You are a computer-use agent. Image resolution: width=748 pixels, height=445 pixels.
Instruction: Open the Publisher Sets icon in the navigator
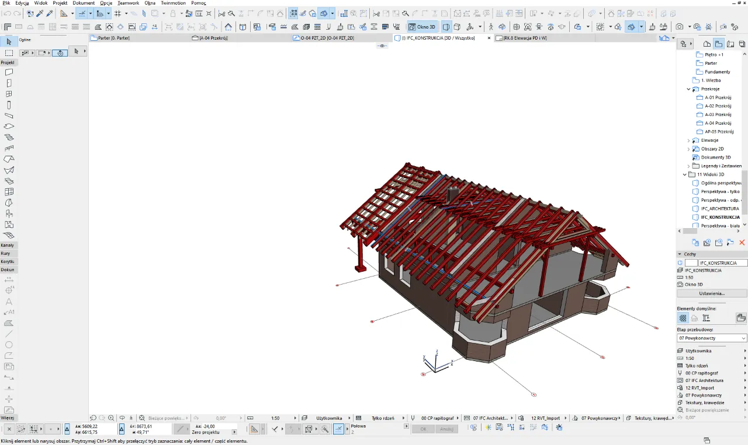741,44
